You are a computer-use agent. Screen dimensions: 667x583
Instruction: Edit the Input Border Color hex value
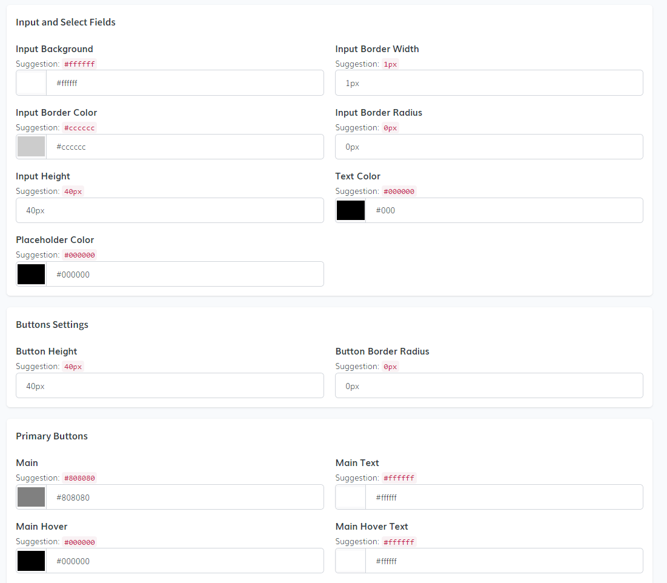(185, 147)
